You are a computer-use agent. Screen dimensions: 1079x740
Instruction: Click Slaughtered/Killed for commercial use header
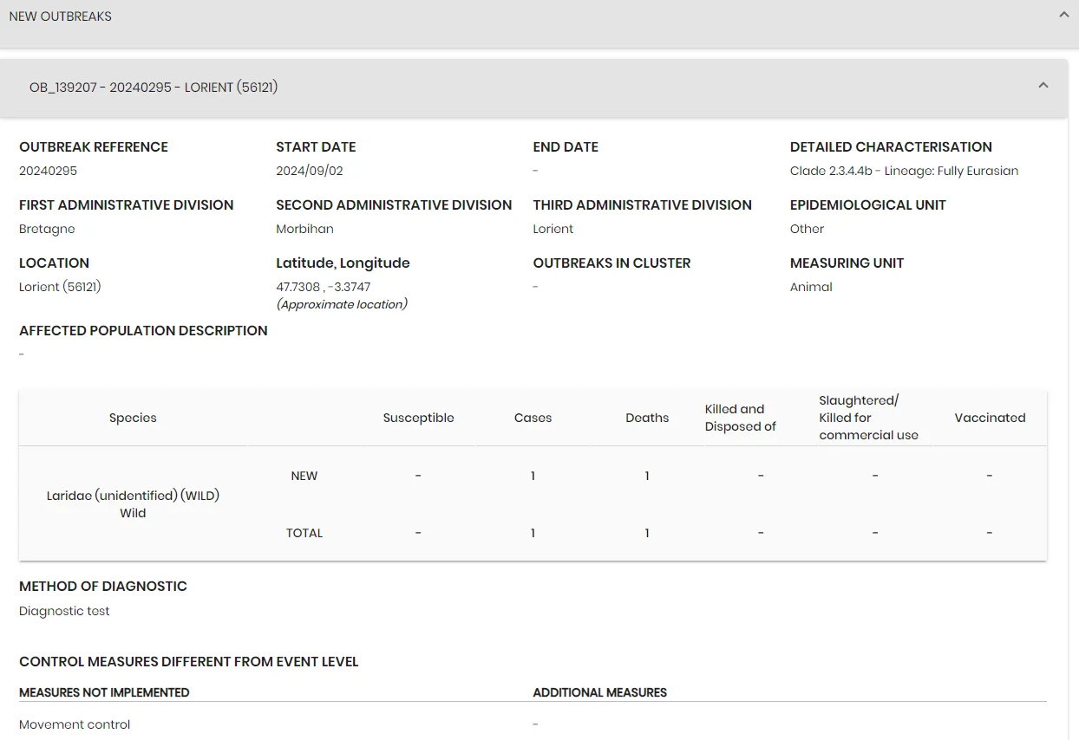(868, 418)
